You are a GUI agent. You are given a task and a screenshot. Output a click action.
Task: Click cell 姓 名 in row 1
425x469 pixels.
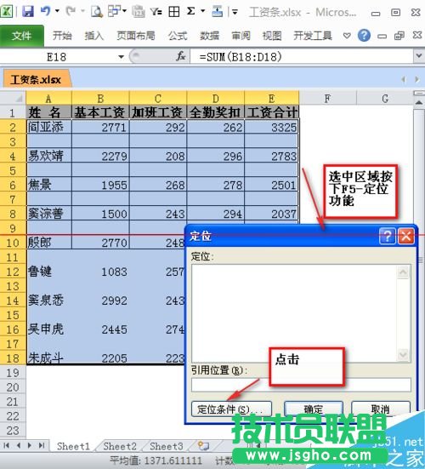point(48,112)
